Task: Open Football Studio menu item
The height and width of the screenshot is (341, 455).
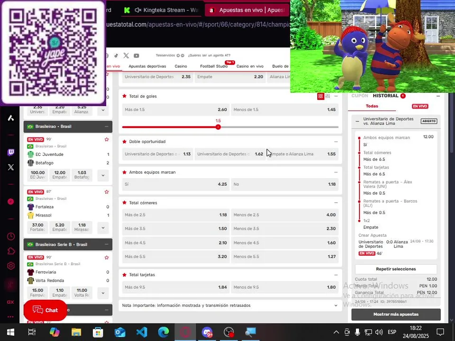Action: 214,66
